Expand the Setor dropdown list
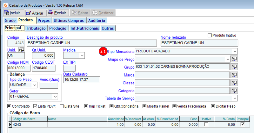Viewport: 254px width, 133px height. click(x=55, y=97)
